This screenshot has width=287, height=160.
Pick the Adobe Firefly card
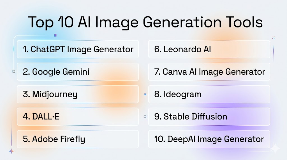[x=78, y=139]
